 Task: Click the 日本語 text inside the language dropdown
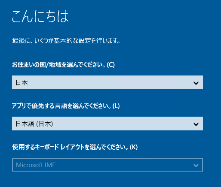pyautogui.click(x=25, y=124)
